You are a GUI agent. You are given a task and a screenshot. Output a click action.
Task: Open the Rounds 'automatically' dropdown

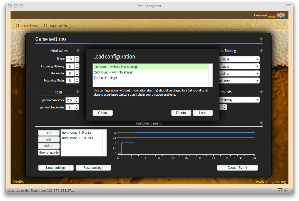pos(257,100)
